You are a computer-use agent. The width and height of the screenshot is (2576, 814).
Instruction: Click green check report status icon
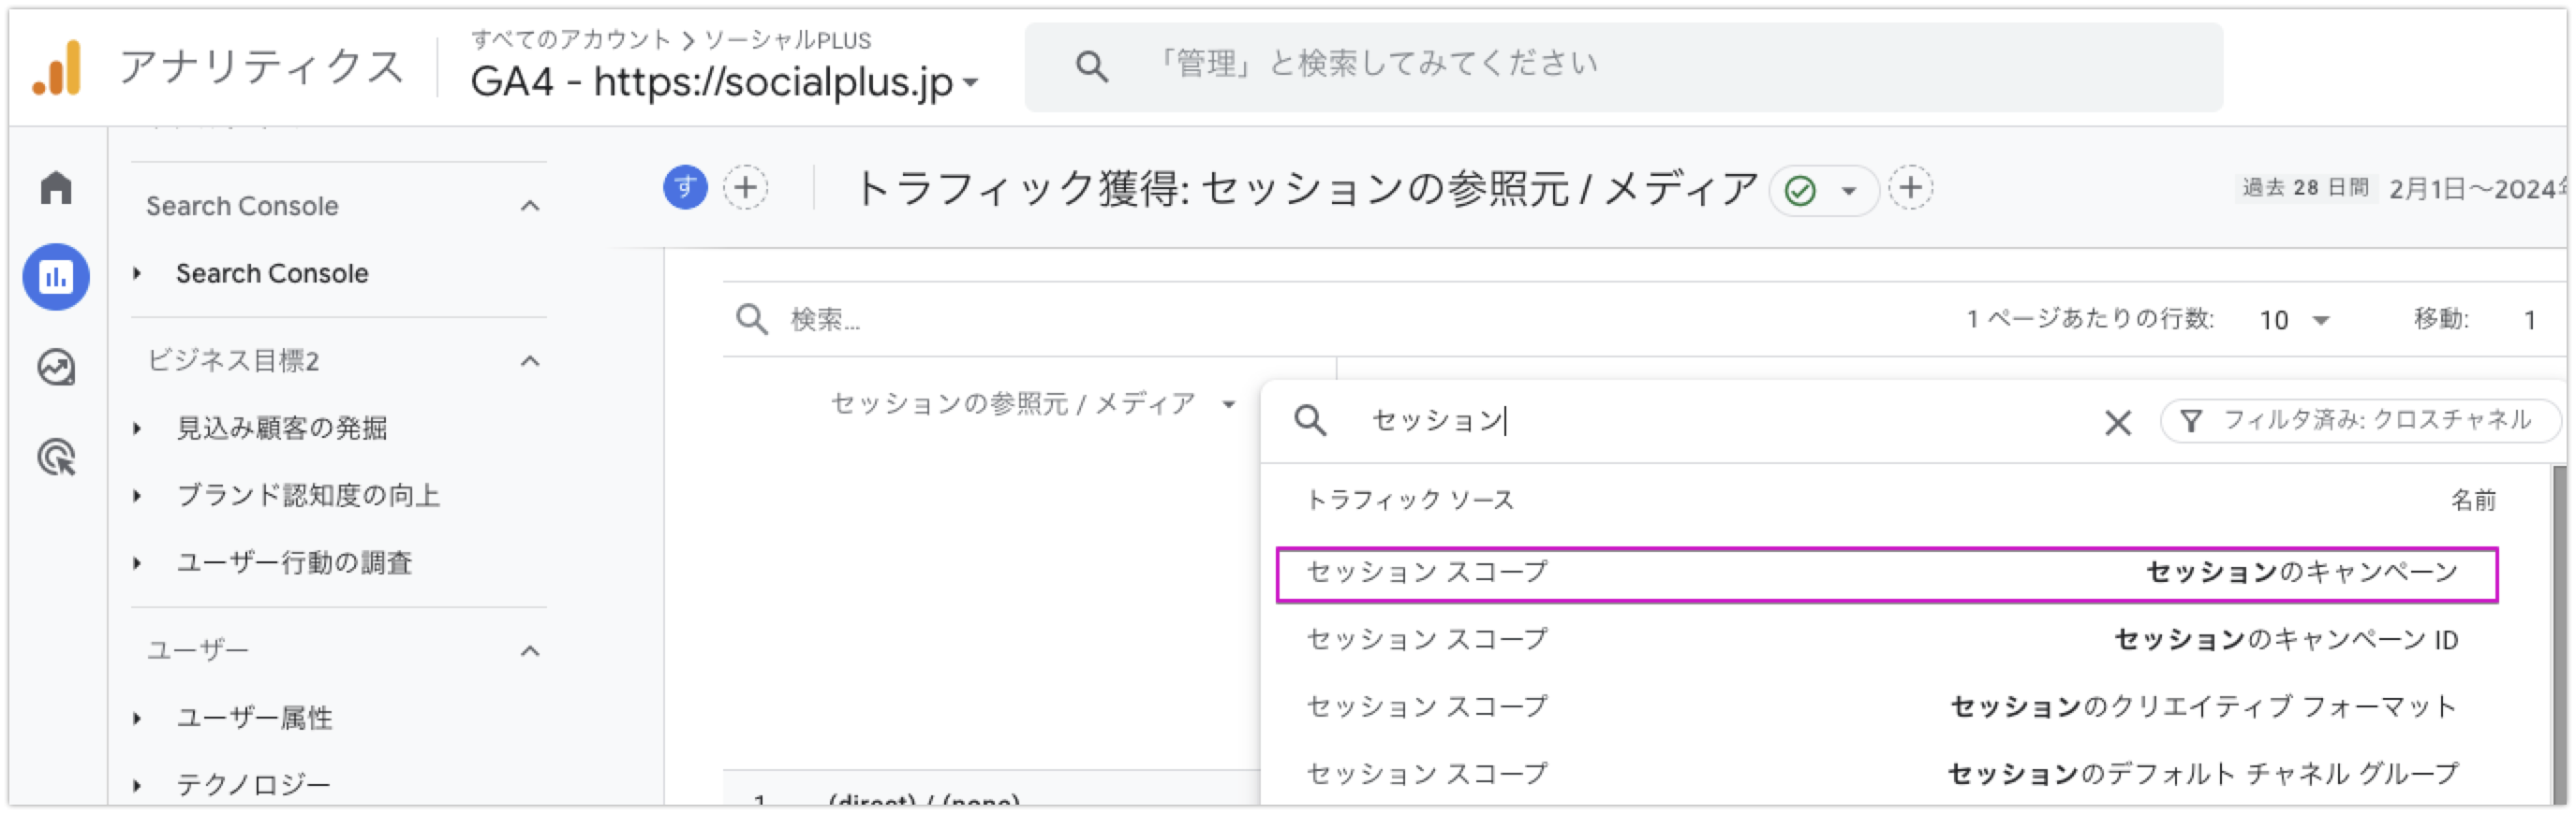tap(1800, 190)
